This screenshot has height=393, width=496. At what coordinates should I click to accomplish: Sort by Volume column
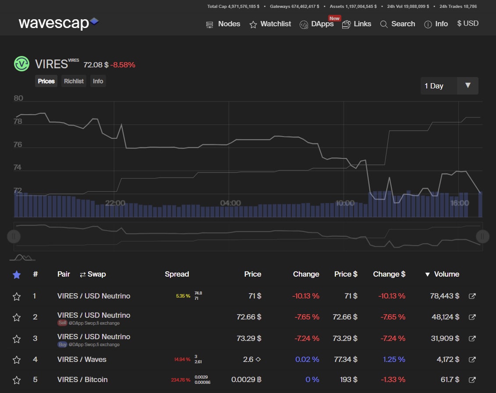(x=442, y=274)
